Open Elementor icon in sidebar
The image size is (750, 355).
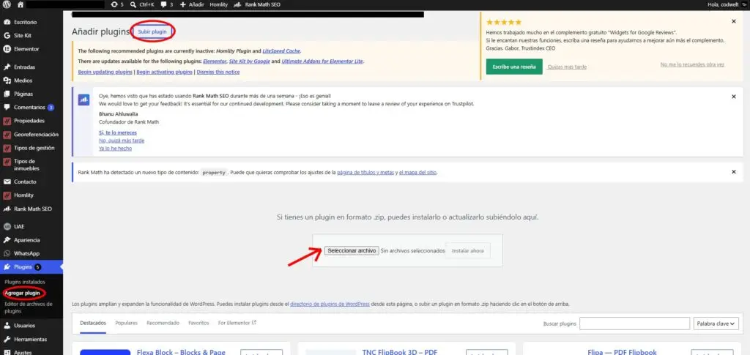coord(7,49)
